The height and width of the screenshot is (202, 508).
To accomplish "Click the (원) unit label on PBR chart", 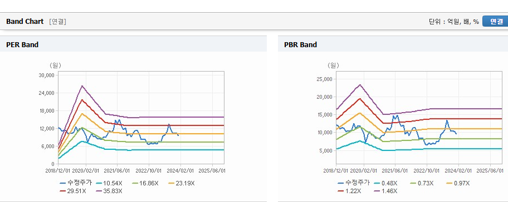I will click(x=333, y=65).
